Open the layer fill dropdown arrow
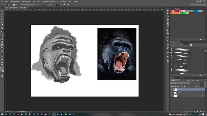 [x=205, y=86]
